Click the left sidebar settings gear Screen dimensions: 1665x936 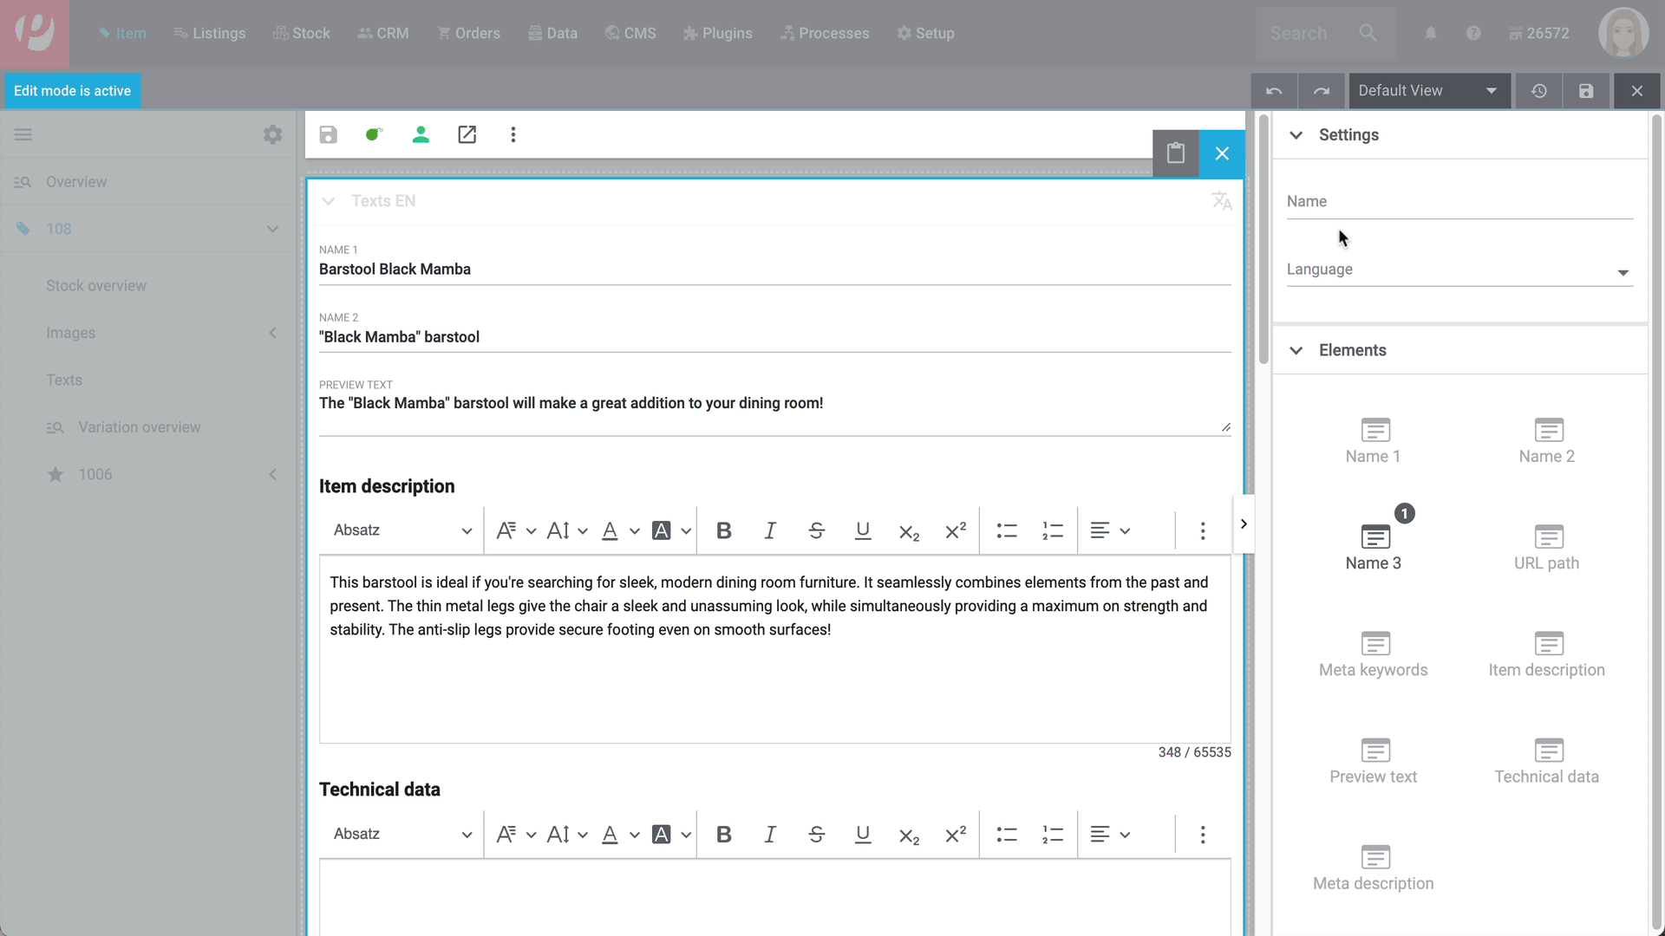[272, 134]
